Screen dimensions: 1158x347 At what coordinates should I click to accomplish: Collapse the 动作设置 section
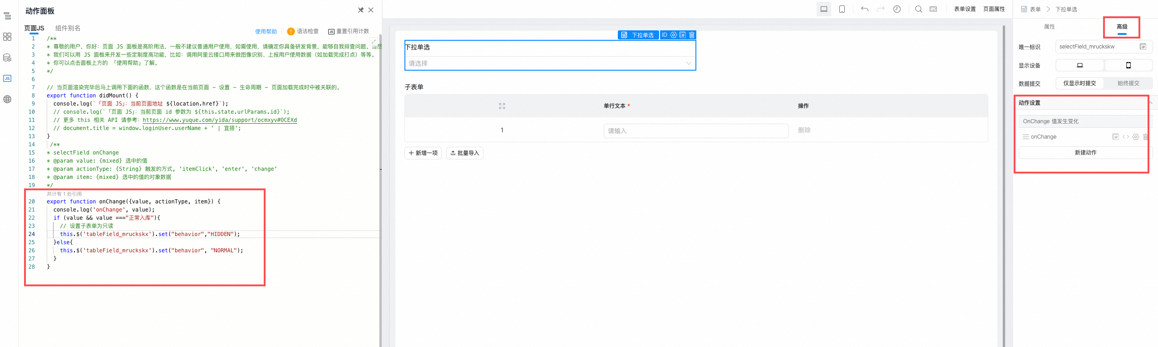click(1151, 103)
